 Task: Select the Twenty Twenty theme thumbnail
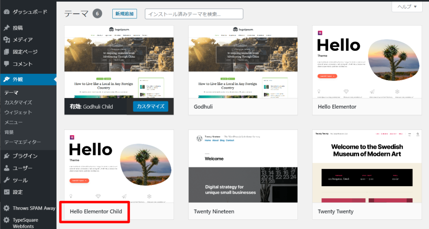pos(367,166)
